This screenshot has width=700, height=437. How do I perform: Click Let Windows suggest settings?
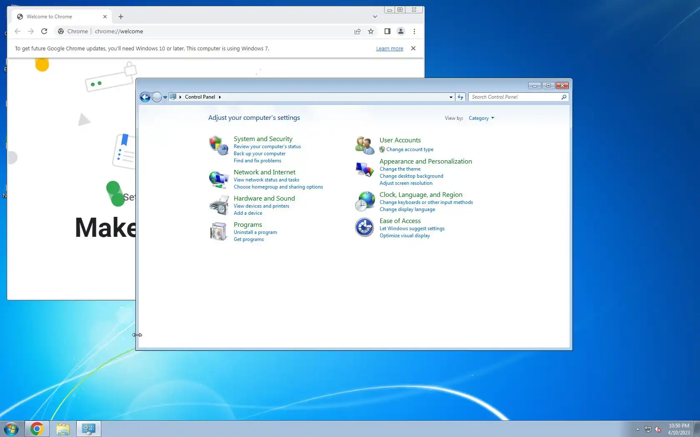412,228
